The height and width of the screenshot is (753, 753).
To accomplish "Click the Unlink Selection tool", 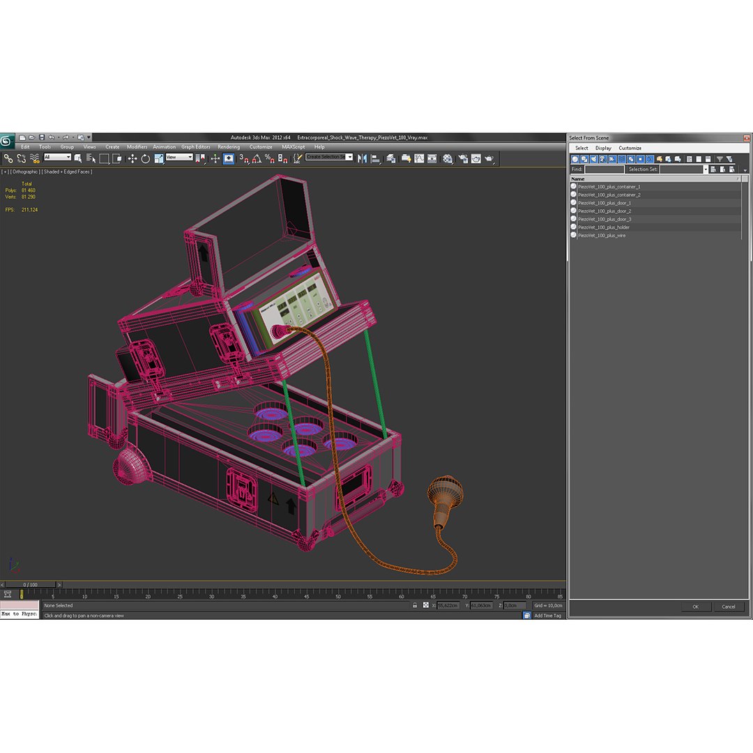I will pos(21,158).
